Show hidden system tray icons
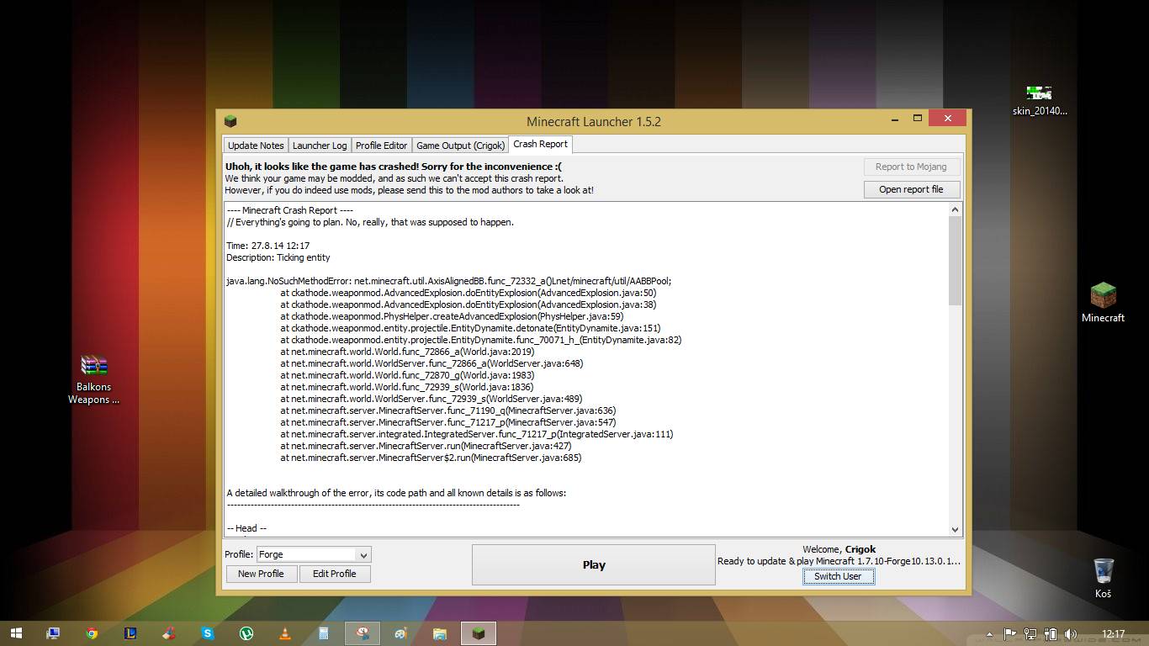 click(989, 634)
